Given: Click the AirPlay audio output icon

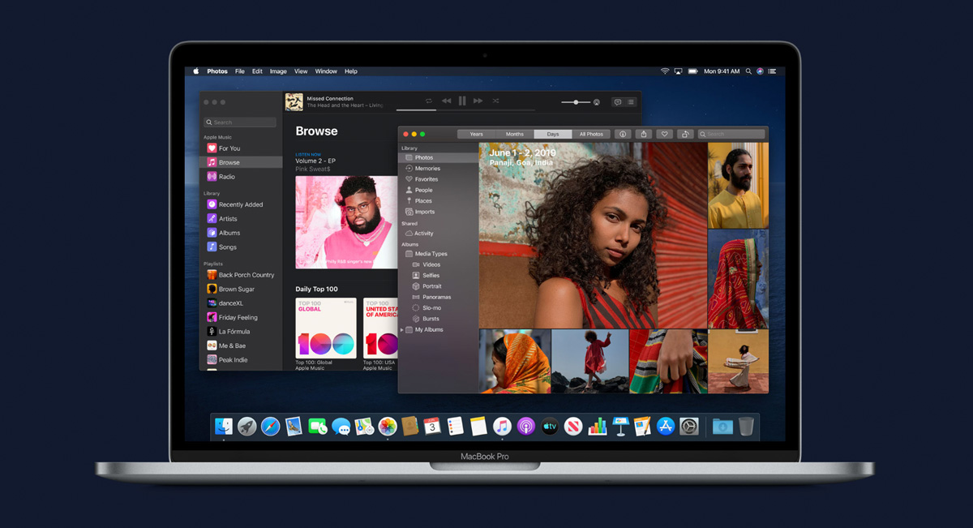Looking at the screenshot, I should tap(597, 102).
